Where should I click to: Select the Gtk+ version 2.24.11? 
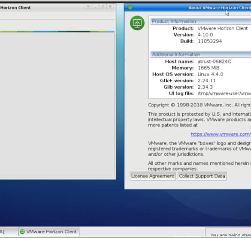207,81
